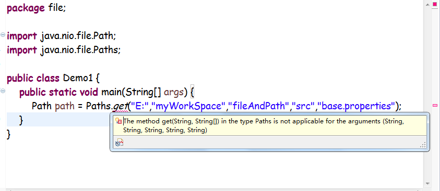Click the 'Paths' class reference before .get
Viewport: 440px width, 191px height.
pos(98,106)
